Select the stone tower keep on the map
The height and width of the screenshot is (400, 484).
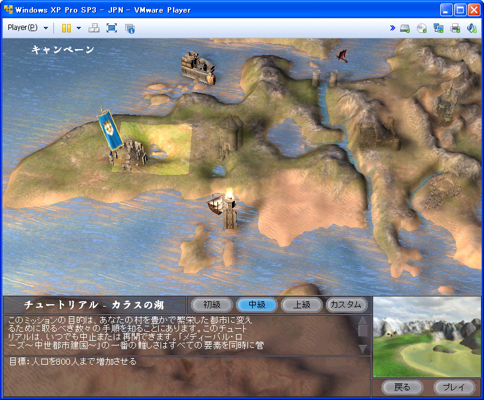pos(231,136)
